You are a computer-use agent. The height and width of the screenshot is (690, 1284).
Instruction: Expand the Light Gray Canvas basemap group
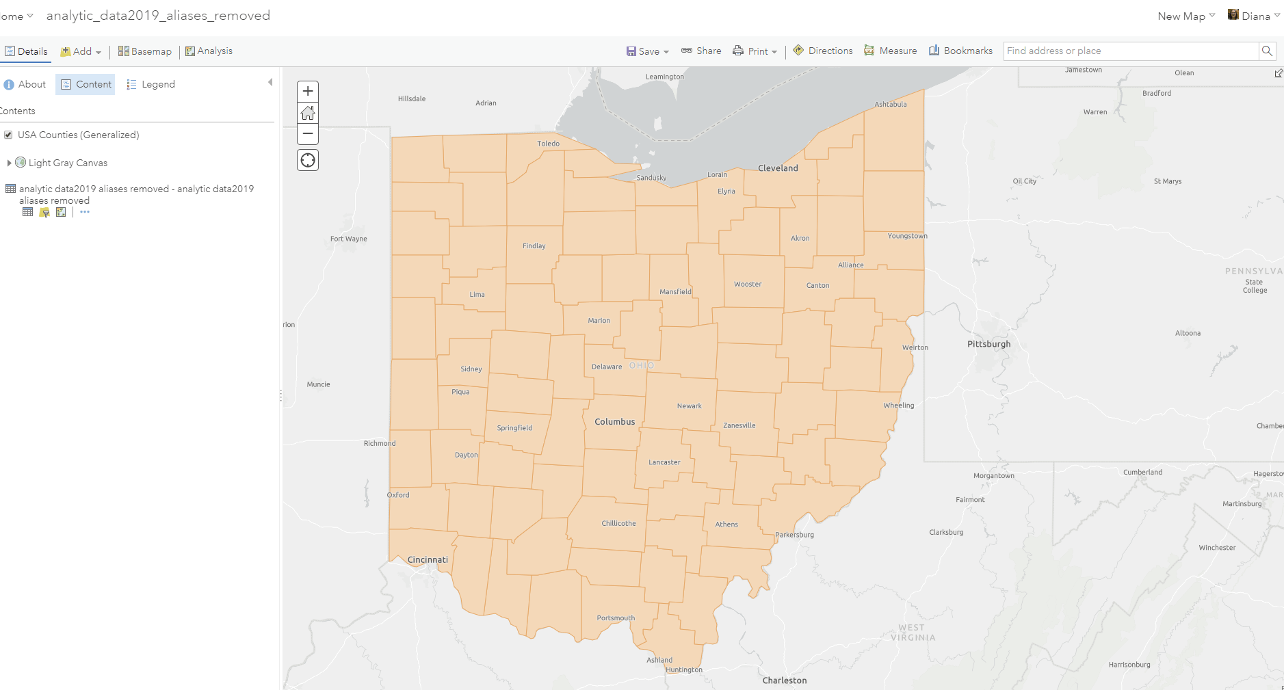[9, 163]
